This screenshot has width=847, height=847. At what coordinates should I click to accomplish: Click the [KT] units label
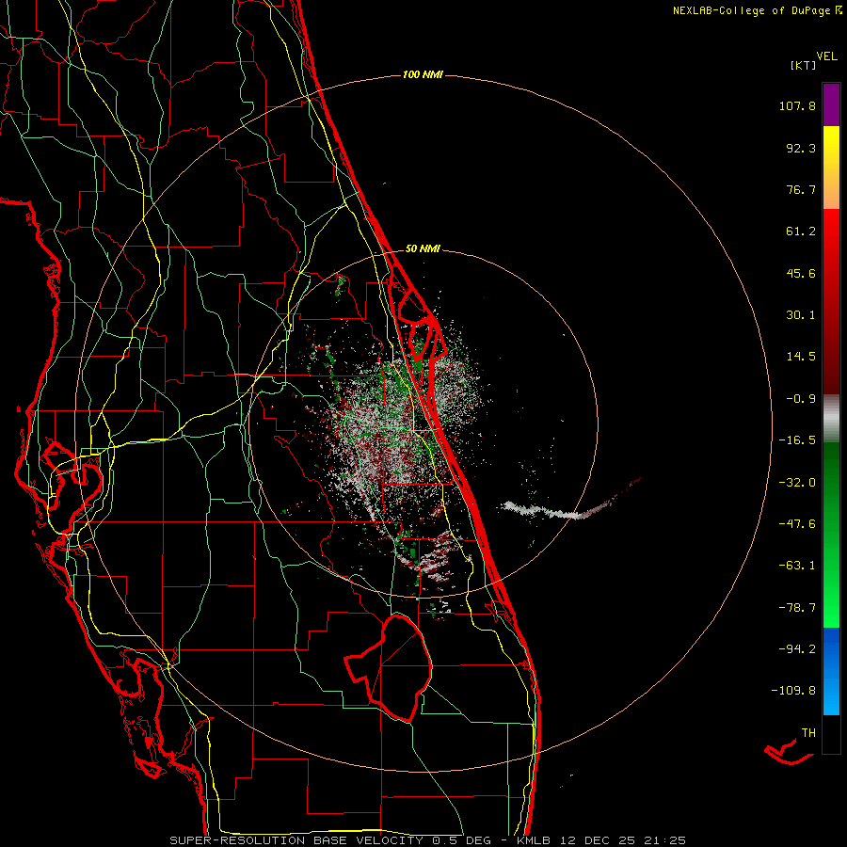[x=803, y=65]
